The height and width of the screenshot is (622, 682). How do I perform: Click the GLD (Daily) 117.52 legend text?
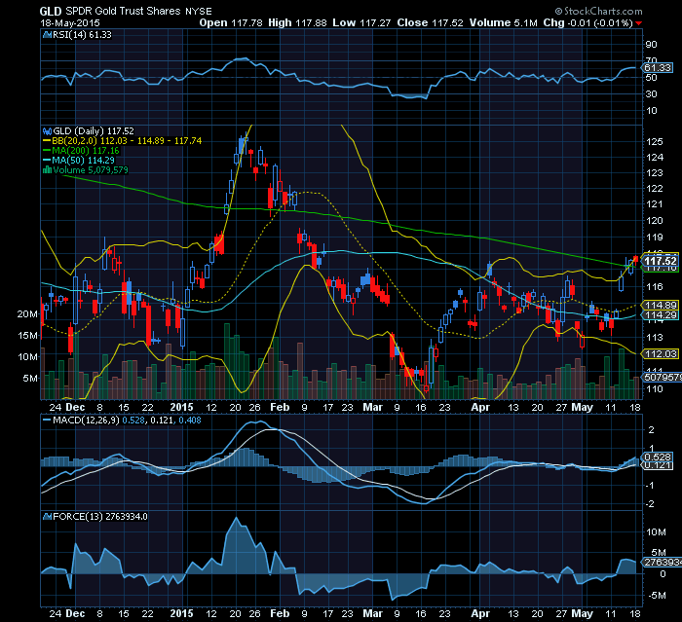pos(94,130)
